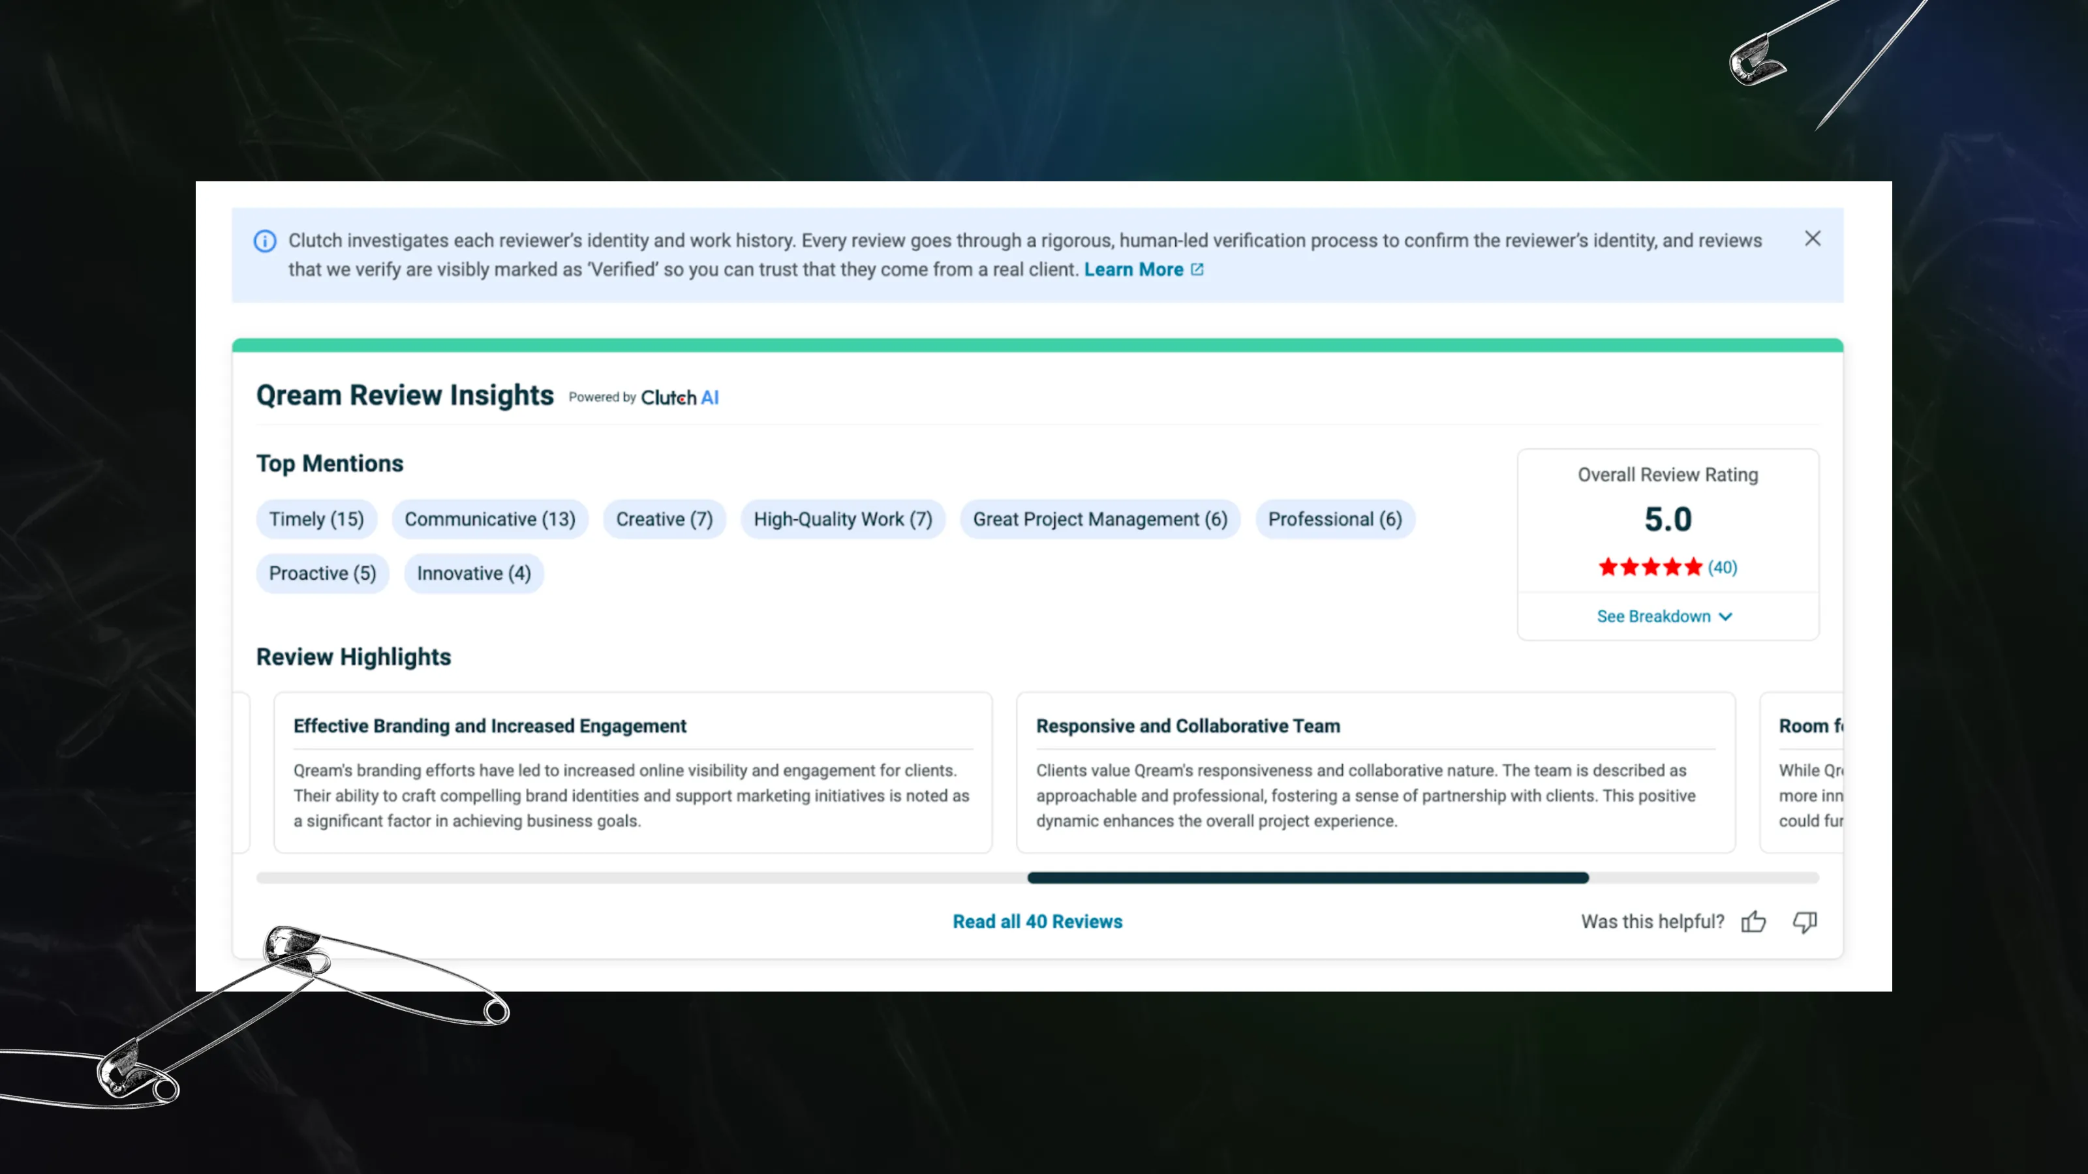The height and width of the screenshot is (1174, 2088).
Task: Select the Proactive (5) mention chip
Action: [x=322, y=573]
